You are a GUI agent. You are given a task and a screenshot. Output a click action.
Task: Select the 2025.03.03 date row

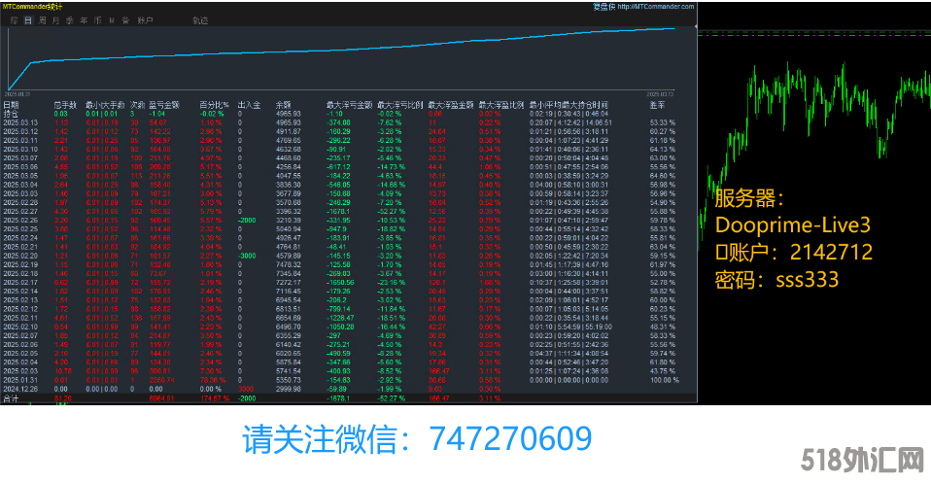point(349,193)
